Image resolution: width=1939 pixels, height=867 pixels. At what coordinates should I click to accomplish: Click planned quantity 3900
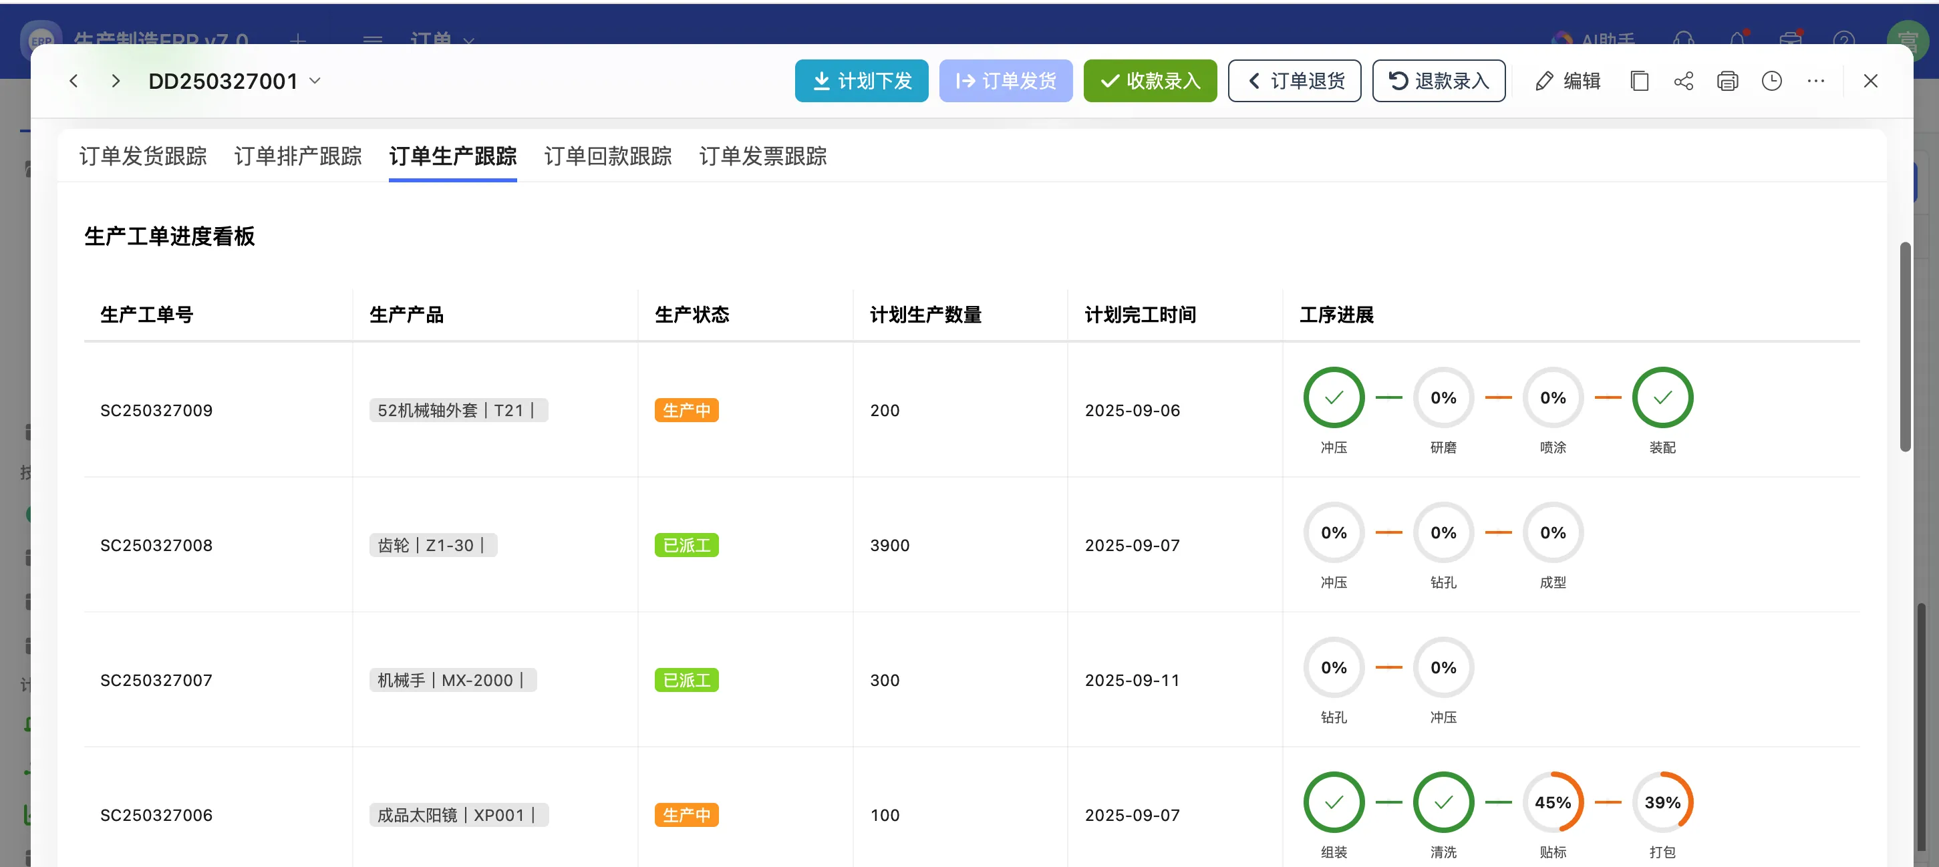890,545
